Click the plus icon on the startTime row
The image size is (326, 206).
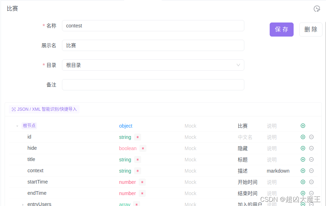click(302, 182)
